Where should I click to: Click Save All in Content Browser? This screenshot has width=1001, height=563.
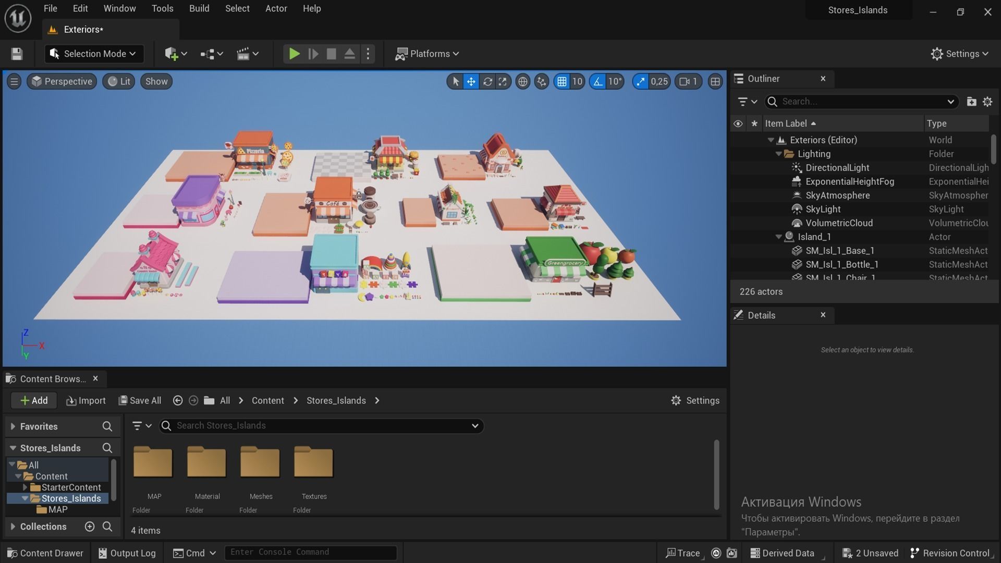coord(140,400)
